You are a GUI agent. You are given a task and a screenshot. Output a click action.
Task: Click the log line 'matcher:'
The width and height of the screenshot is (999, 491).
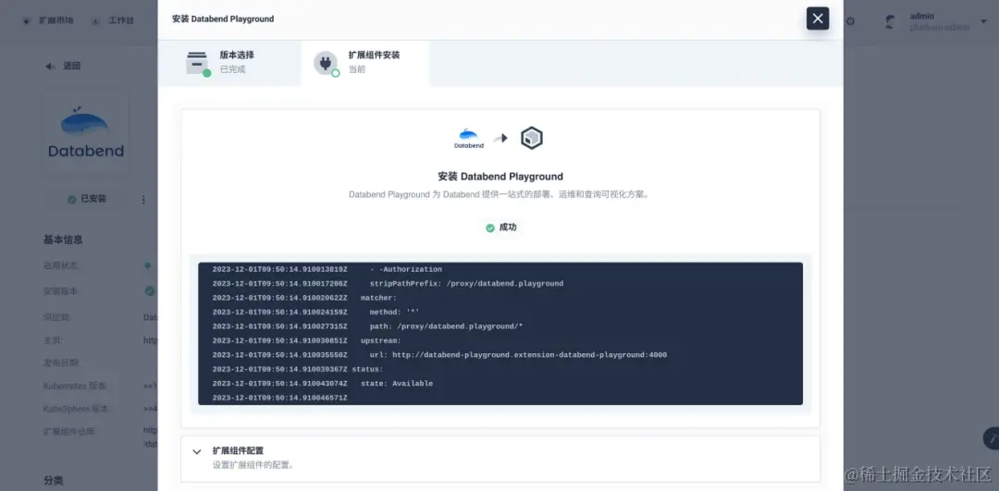tap(304, 298)
